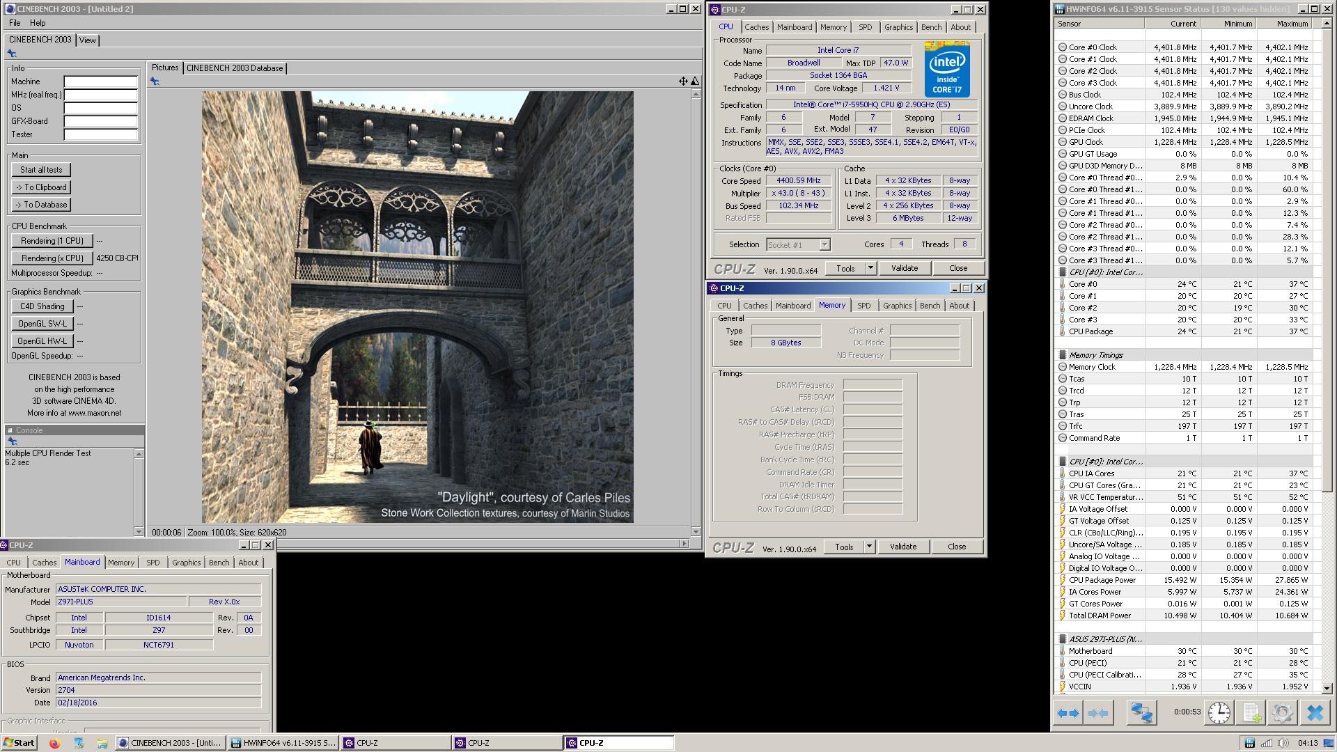Click HWiNFO blue X close sensors icon
The height and width of the screenshot is (752, 1337).
pyautogui.click(x=1315, y=713)
